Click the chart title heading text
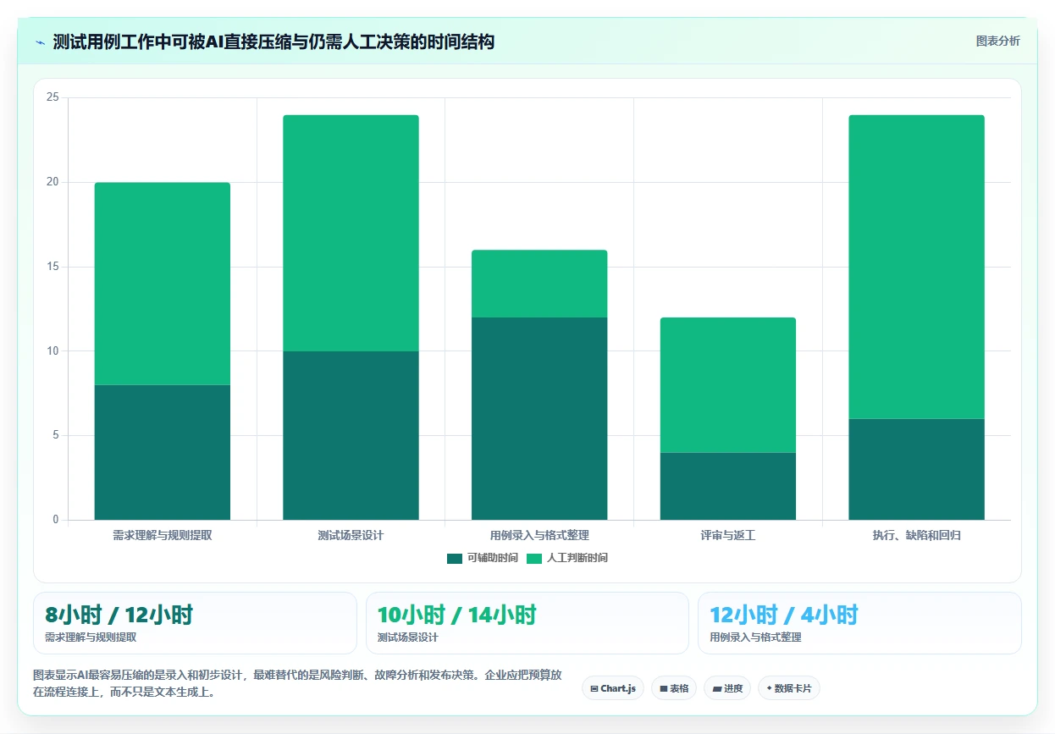The image size is (1055, 734). click(273, 41)
